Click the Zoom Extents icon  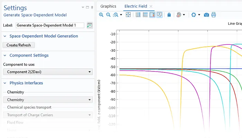coord(128,15)
